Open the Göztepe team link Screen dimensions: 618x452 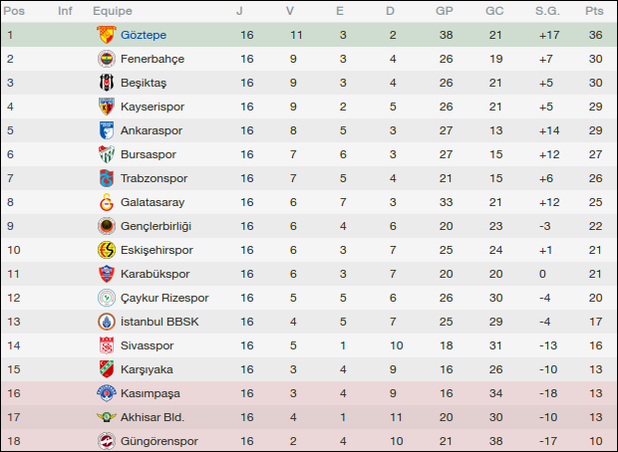(x=144, y=35)
